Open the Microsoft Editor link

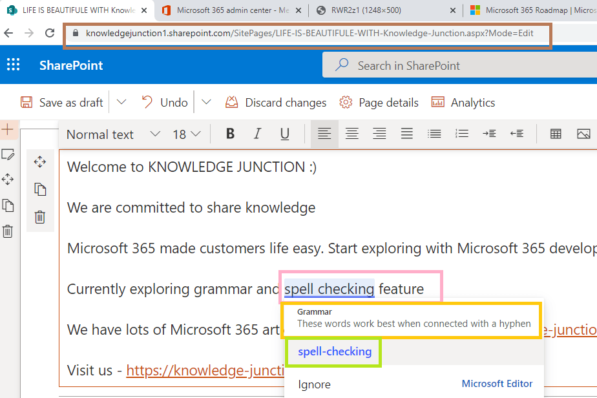[497, 384]
